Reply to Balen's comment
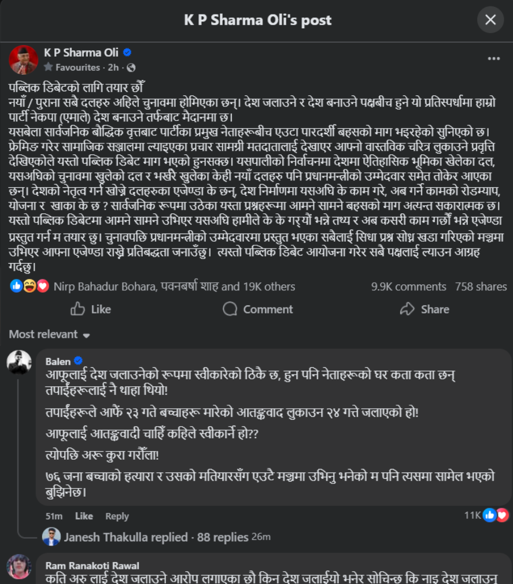513x584 pixels. tap(117, 516)
